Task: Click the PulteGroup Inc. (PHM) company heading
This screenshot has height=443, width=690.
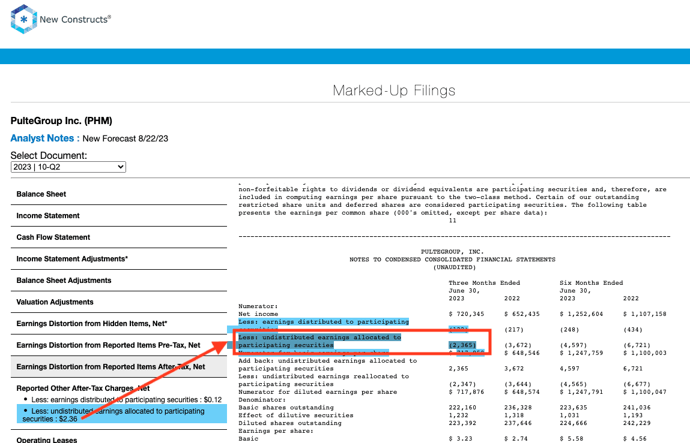Action: point(61,121)
